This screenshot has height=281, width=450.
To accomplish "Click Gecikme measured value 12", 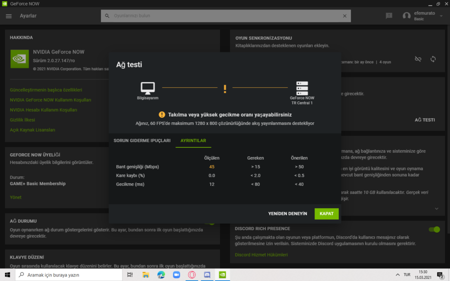I will pyautogui.click(x=212, y=184).
